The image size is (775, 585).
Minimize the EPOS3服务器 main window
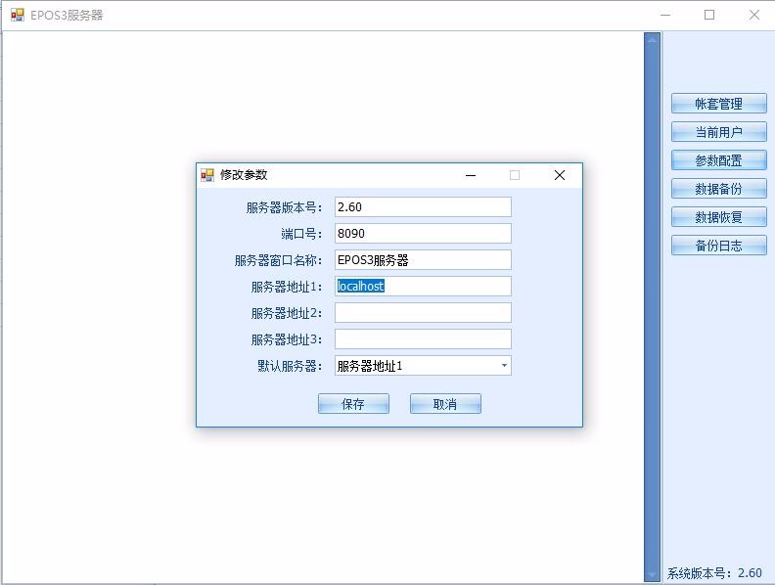click(665, 15)
